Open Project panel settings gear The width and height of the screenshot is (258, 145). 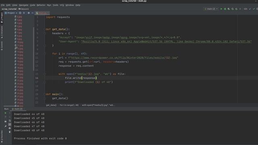29,13
